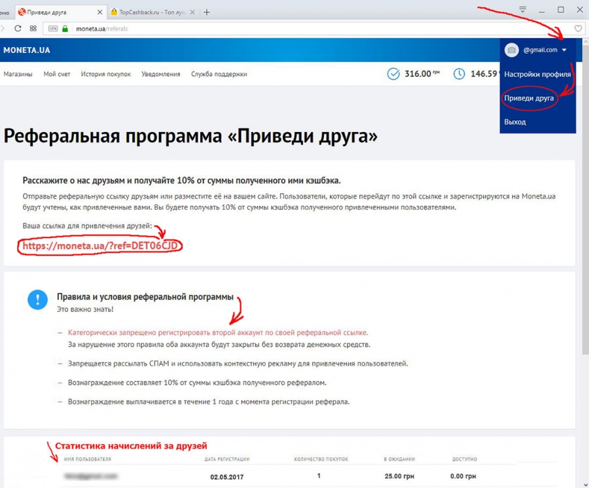Click the MONETA.UA logo

(x=27, y=50)
